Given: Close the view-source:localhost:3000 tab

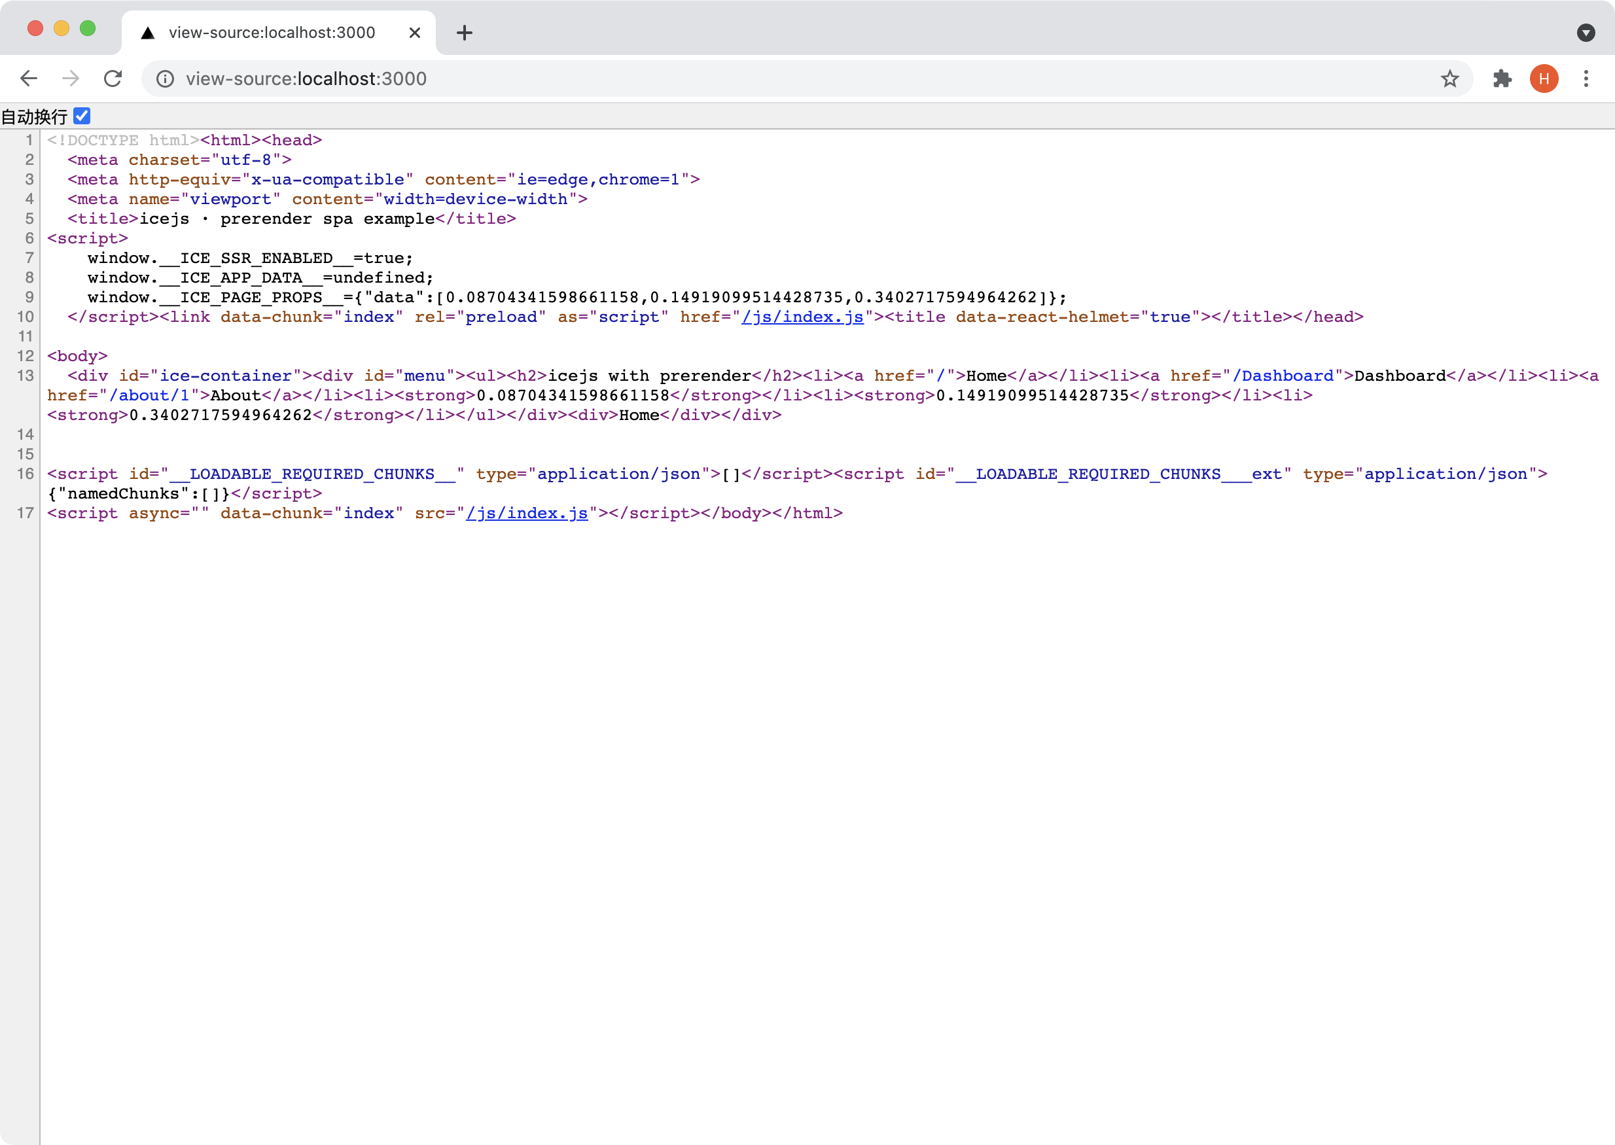Looking at the screenshot, I should (414, 33).
